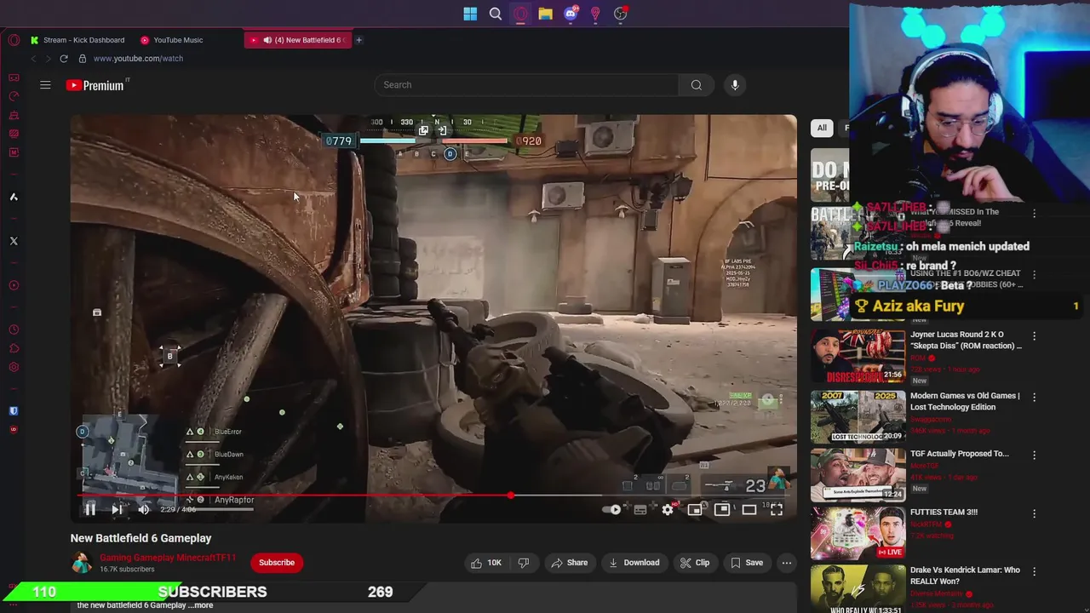Click the video title 'New Battlefield 6 Gameplay'
The width and height of the screenshot is (1090, 613).
tap(141, 538)
